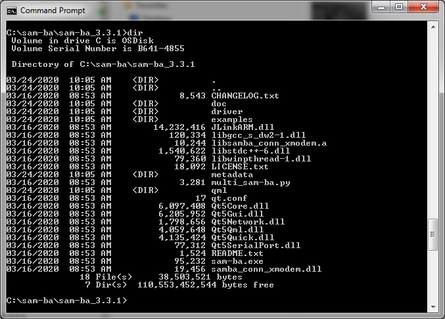The image size is (445, 319).
Task: Click the LICENSE.txt entry
Action: 240,167
